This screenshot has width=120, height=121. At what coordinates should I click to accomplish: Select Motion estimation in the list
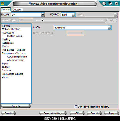[x=11, y=29]
